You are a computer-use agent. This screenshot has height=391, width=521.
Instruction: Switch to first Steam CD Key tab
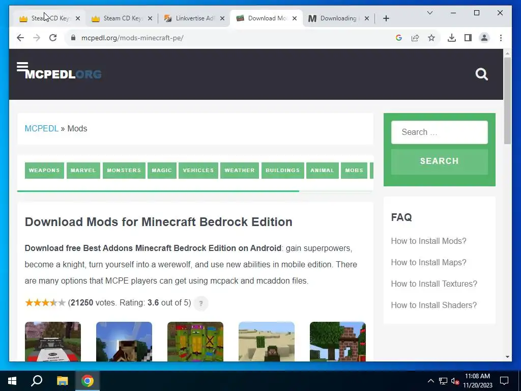pos(50,18)
